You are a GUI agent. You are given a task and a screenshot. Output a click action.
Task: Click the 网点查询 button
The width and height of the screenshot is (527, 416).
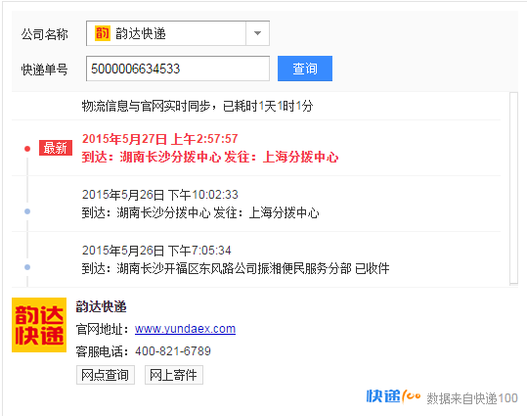tap(106, 375)
